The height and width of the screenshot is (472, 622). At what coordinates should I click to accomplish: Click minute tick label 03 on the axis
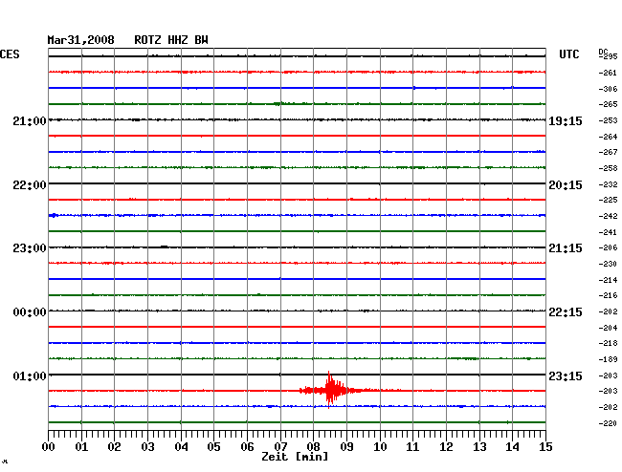click(147, 447)
